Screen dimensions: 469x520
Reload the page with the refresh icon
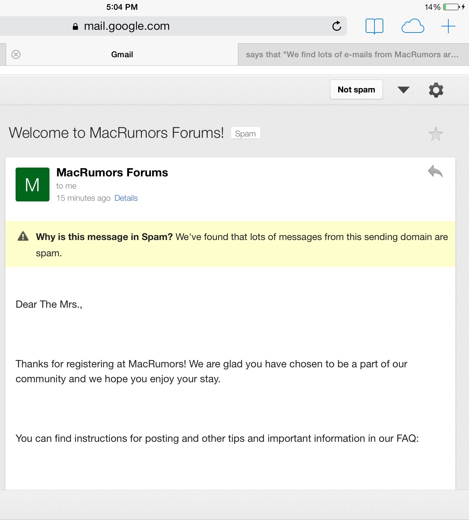click(x=337, y=26)
